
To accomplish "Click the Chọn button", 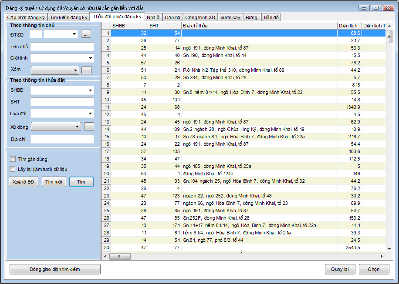I will pos(374,269).
